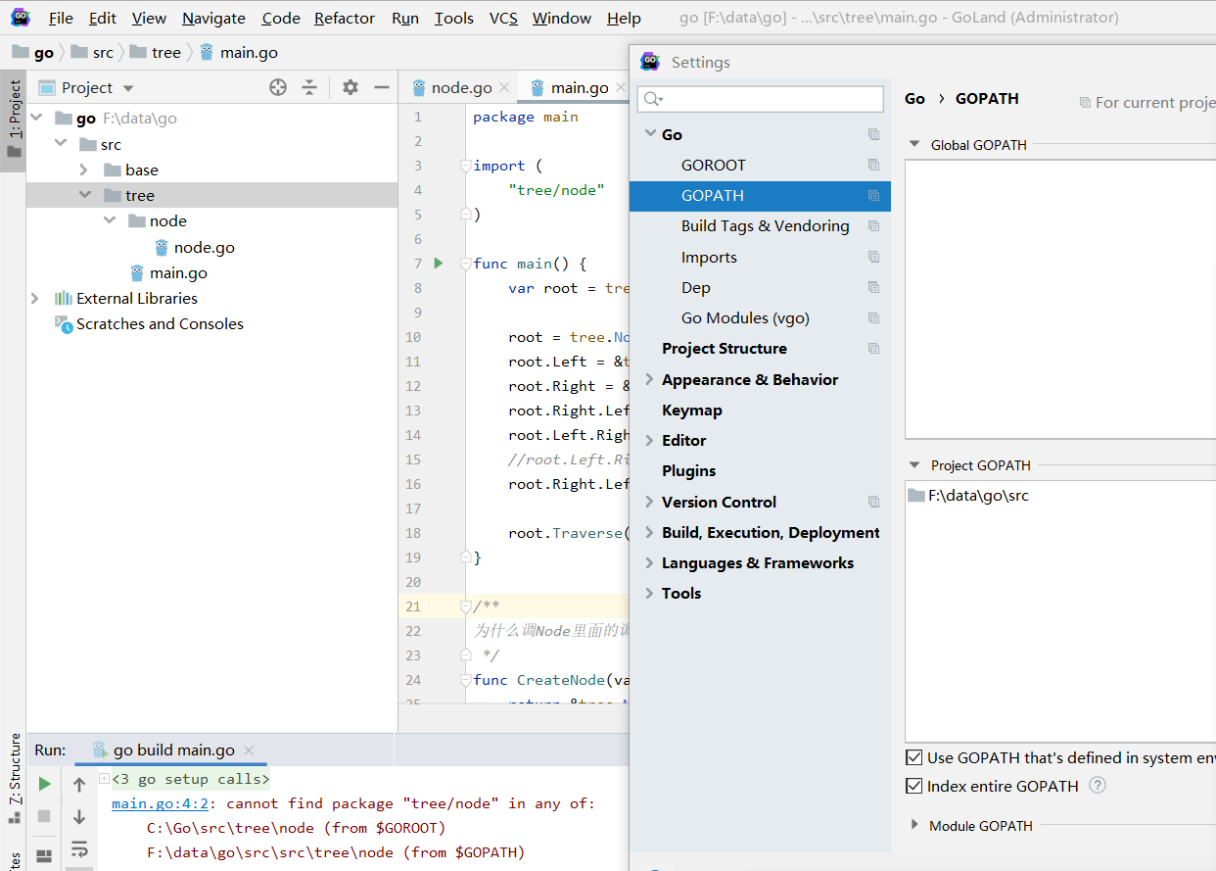The height and width of the screenshot is (871, 1216).
Task: Click project-level icon beside Dep setting
Action: pos(873,287)
